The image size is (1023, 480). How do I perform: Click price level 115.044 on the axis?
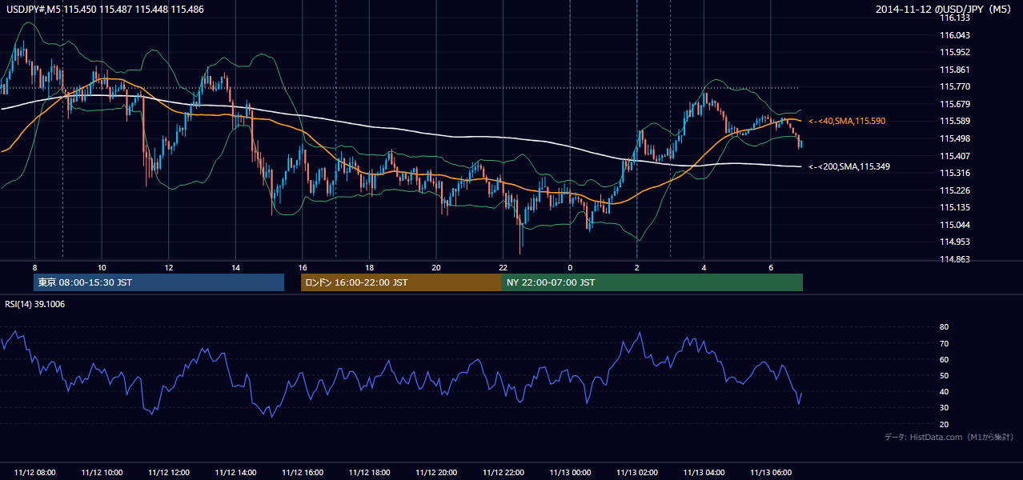tap(954, 225)
